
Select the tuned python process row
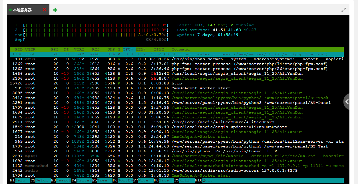(177, 151)
